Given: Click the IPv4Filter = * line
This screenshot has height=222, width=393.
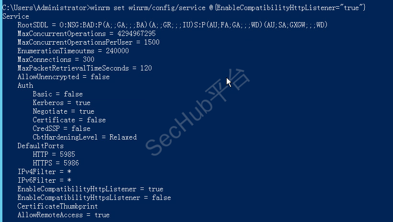Looking at the screenshot, I should [45, 172].
